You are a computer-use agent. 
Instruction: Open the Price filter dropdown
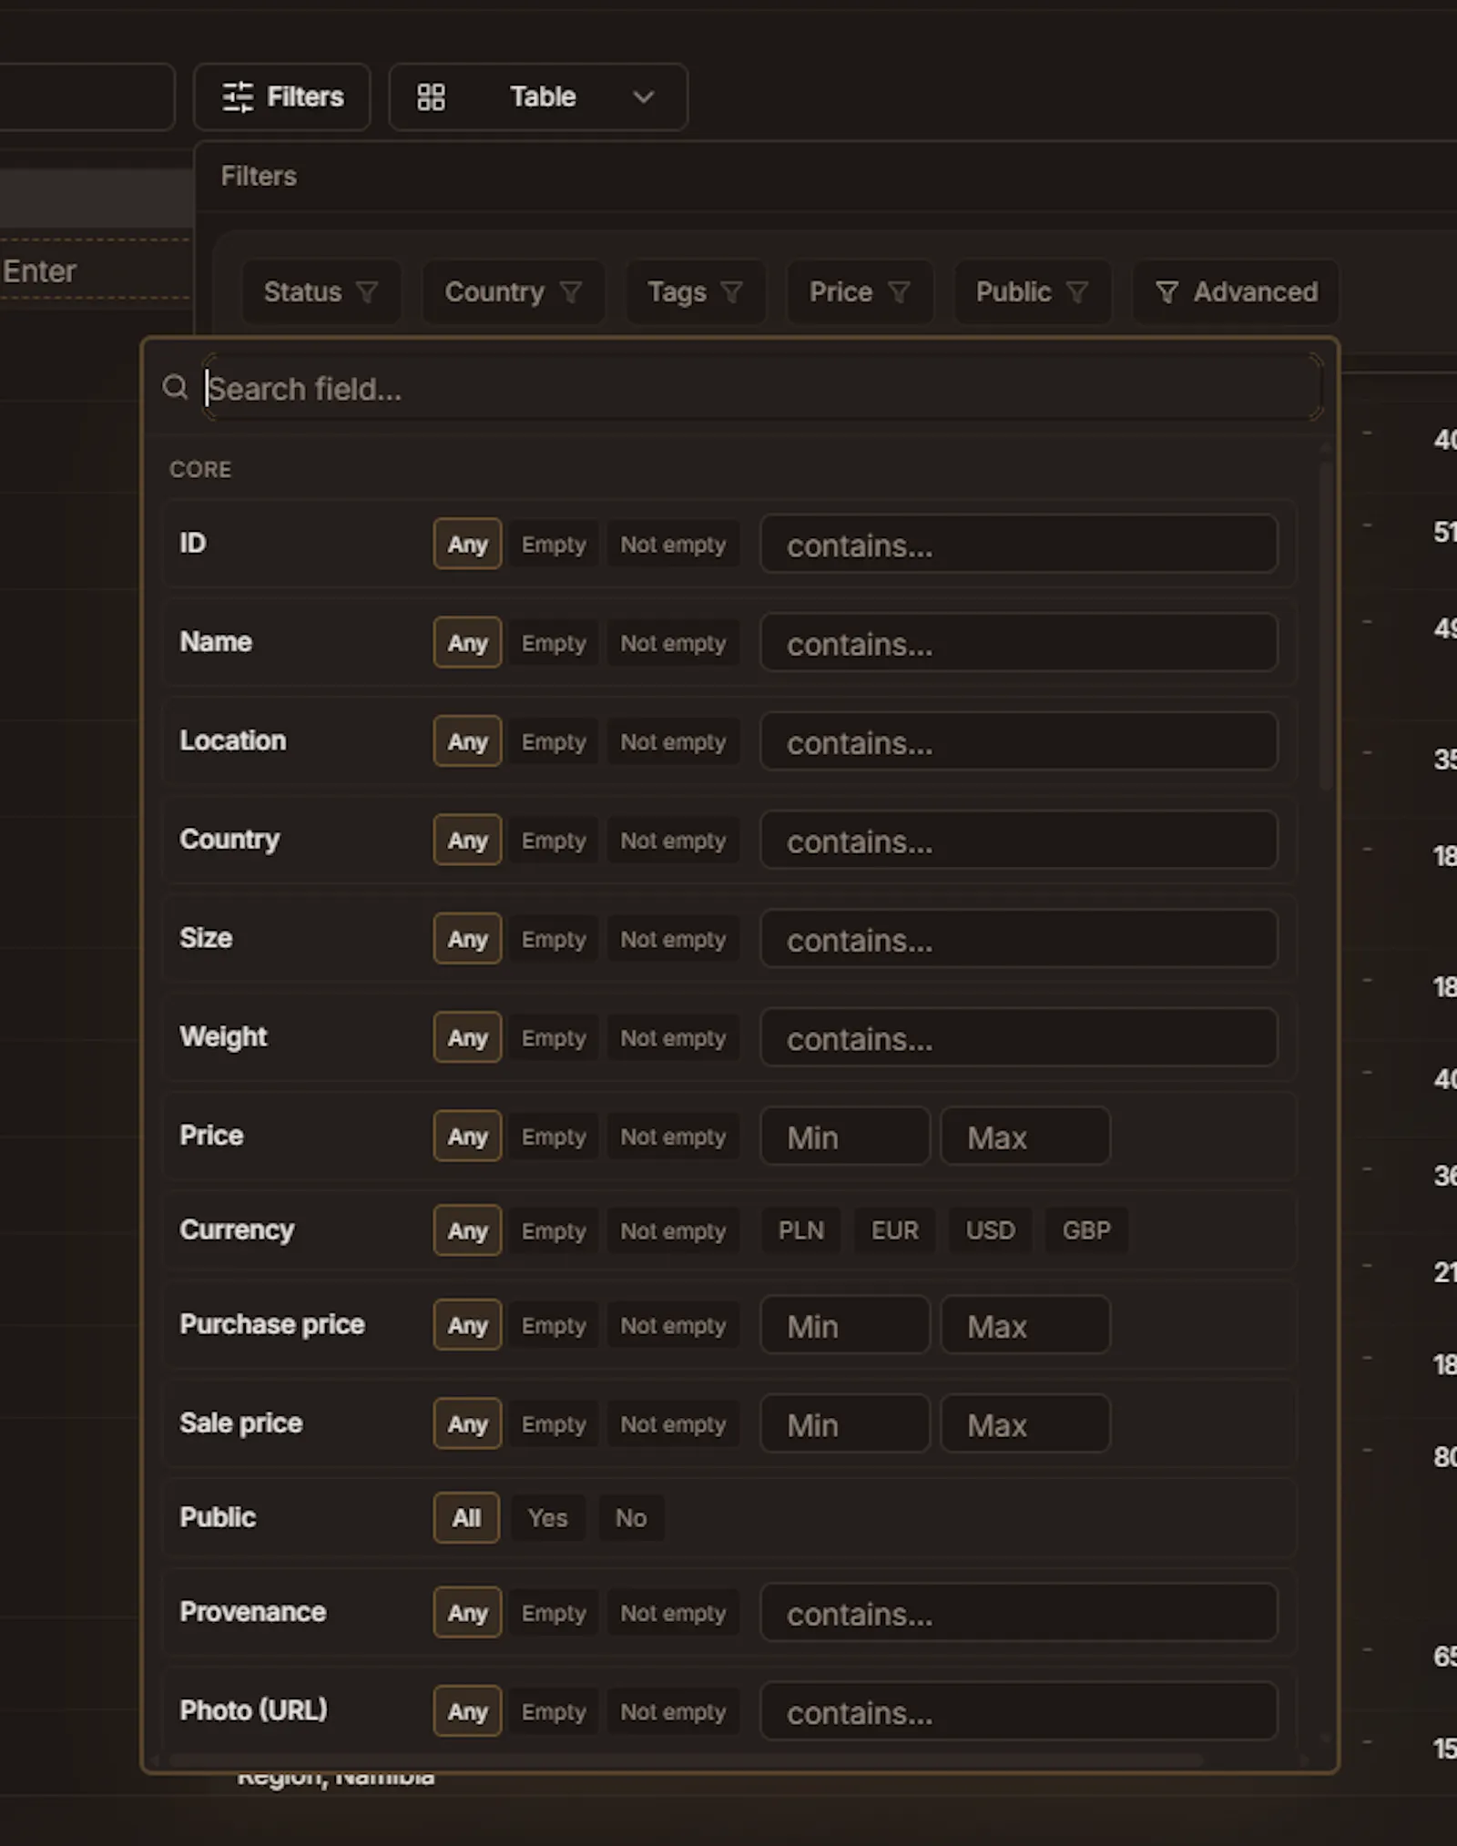(860, 291)
